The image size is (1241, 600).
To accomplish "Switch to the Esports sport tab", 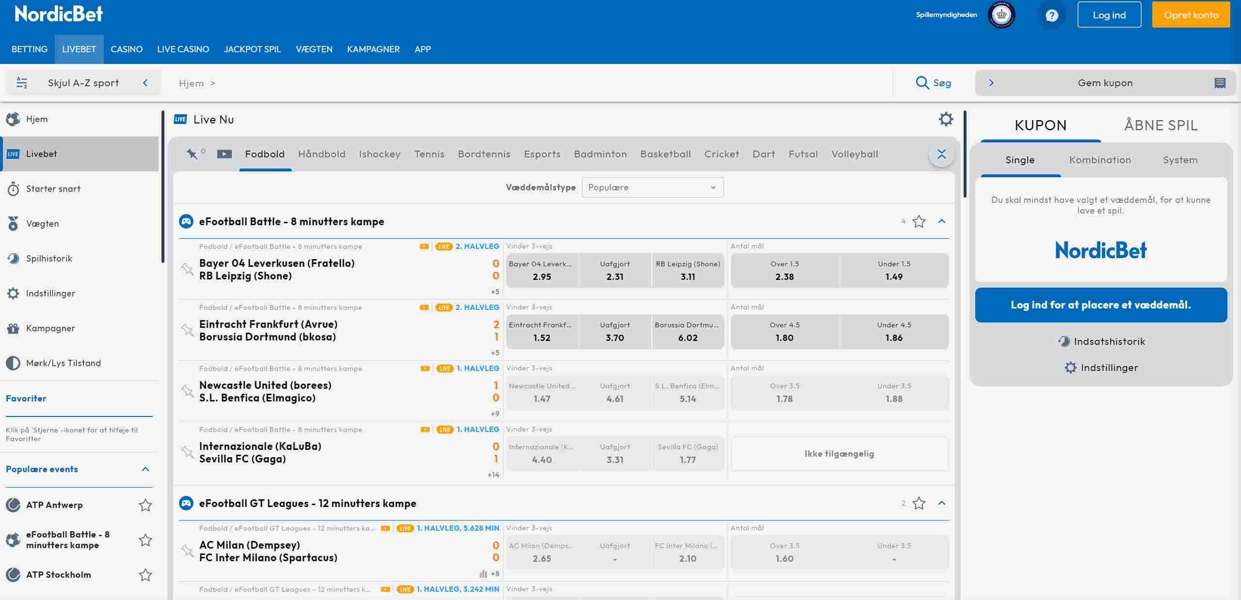I will (542, 154).
